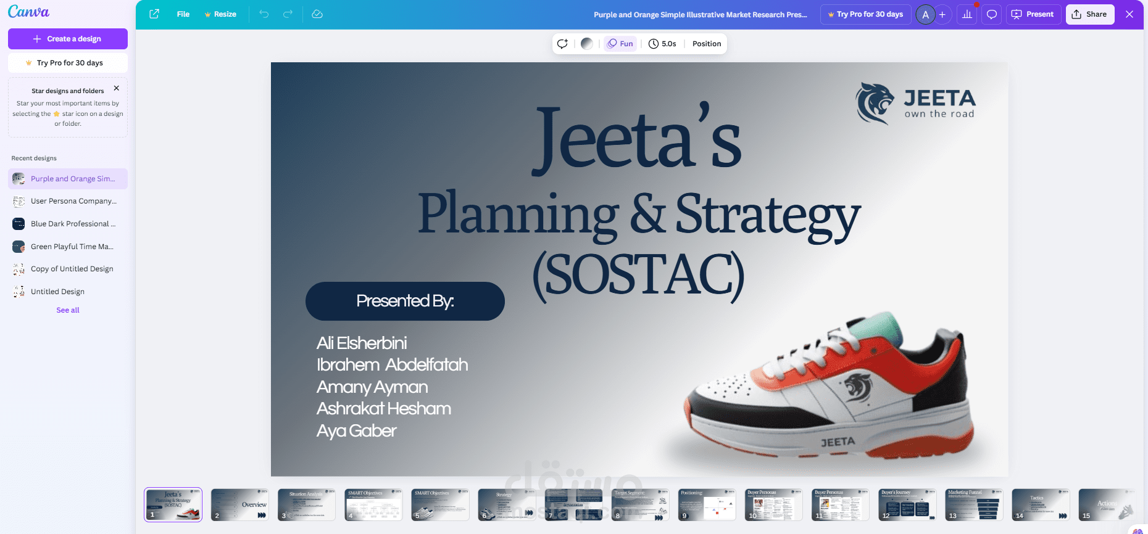Select slide 1 thumbnail
Viewport: 1148px width, 534px height.
click(x=173, y=504)
